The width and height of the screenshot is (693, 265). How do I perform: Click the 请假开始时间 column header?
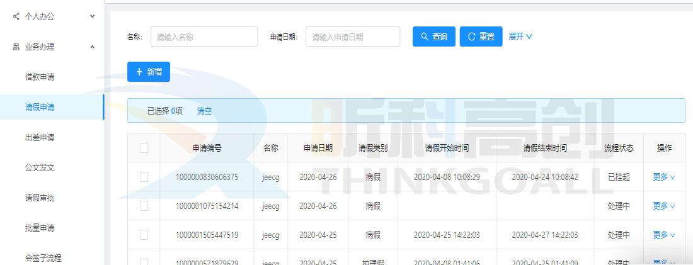(x=447, y=149)
